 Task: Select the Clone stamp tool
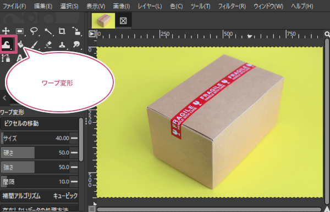point(62,45)
